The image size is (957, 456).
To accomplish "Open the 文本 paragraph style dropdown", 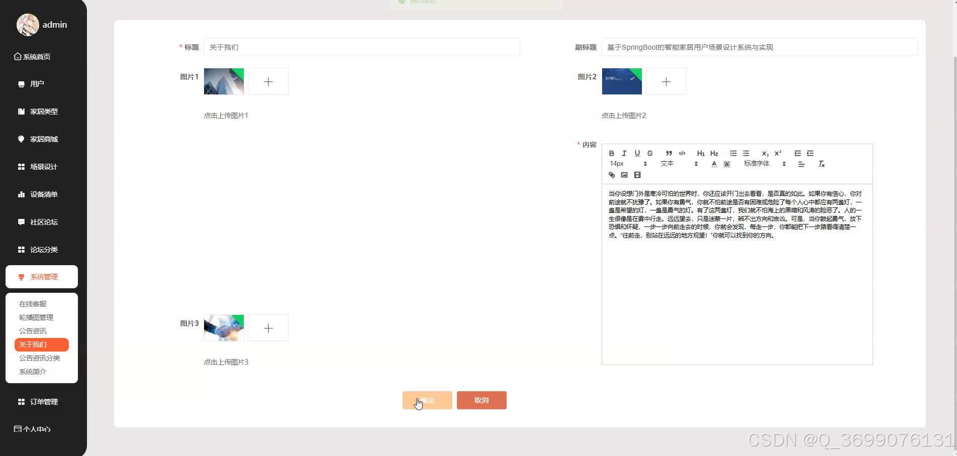I will (679, 164).
